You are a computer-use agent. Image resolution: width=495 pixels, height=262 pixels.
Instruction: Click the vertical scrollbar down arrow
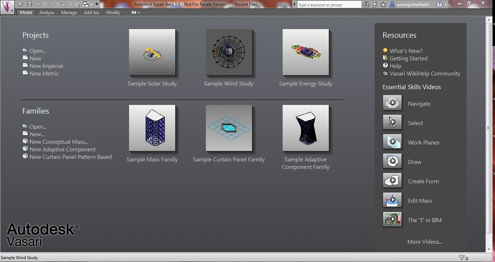coord(489,249)
